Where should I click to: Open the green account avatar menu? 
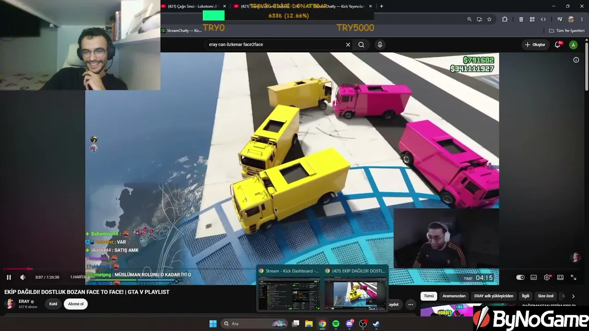[573, 45]
